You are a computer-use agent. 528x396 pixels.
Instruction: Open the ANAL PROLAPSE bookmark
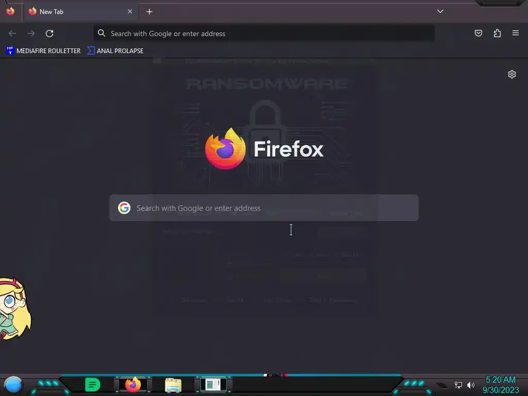point(115,51)
